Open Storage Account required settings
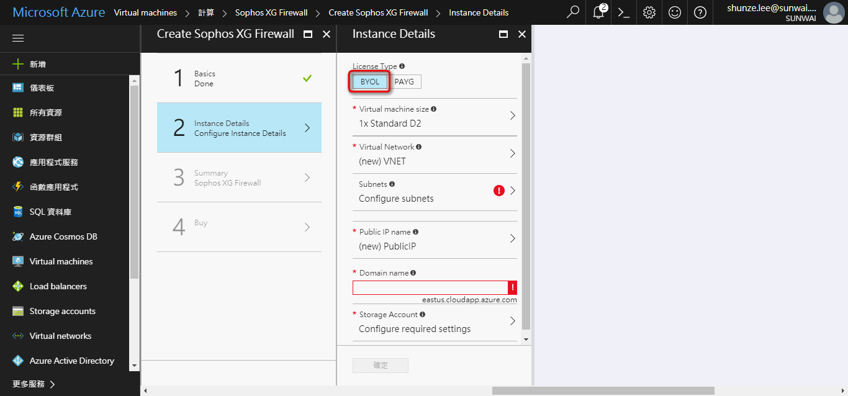 pyautogui.click(x=435, y=322)
